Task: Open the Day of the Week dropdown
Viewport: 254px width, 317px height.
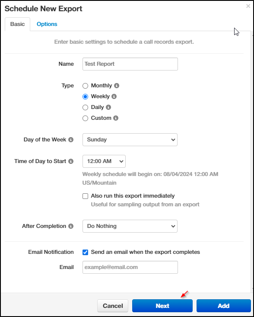Action: click(130, 140)
